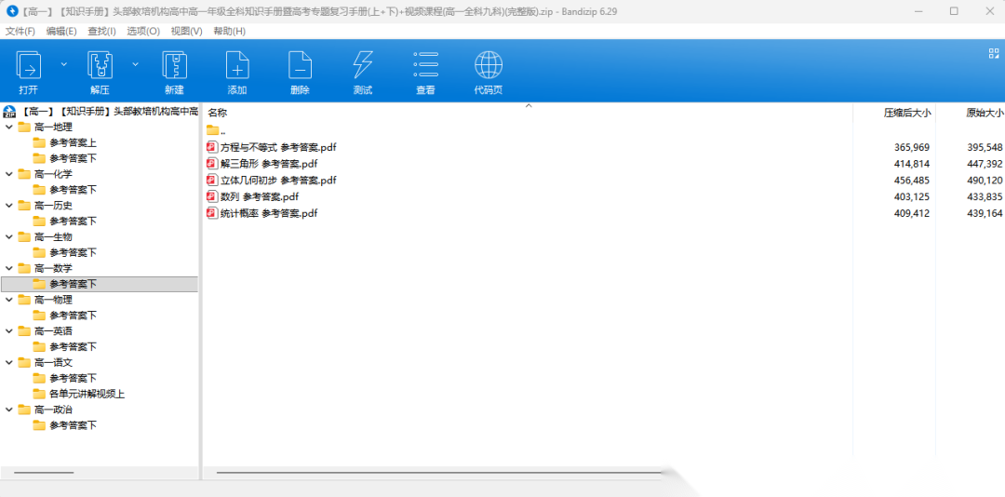The height and width of the screenshot is (497, 1005).
Task: Open the 文件(F) menu
Action: 20,31
